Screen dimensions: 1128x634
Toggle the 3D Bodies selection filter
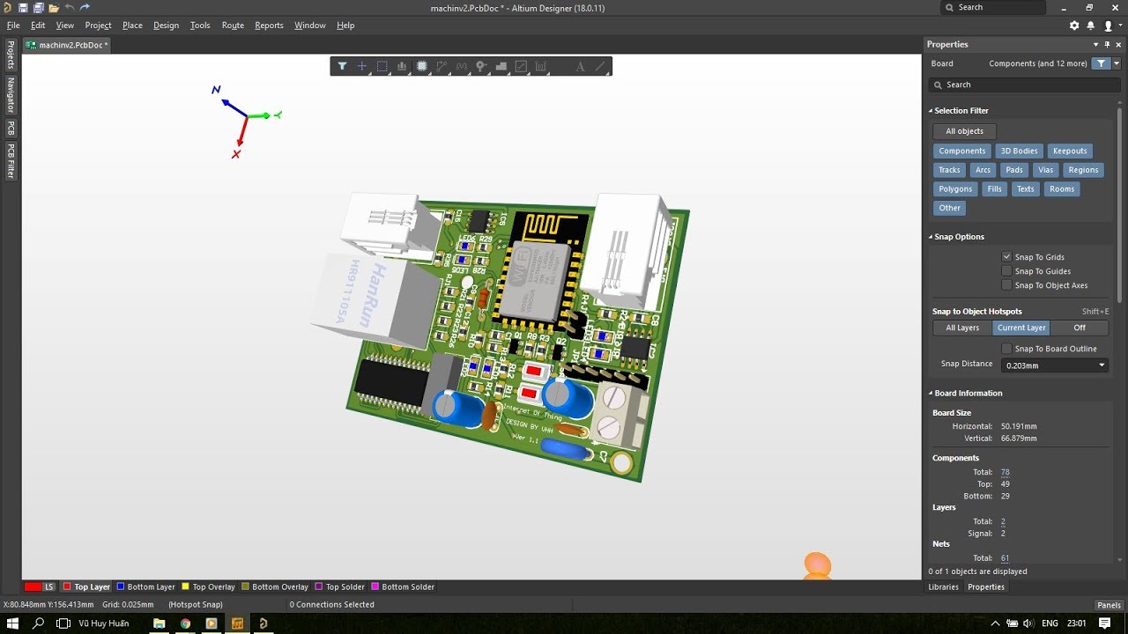tap(1019, 151)
